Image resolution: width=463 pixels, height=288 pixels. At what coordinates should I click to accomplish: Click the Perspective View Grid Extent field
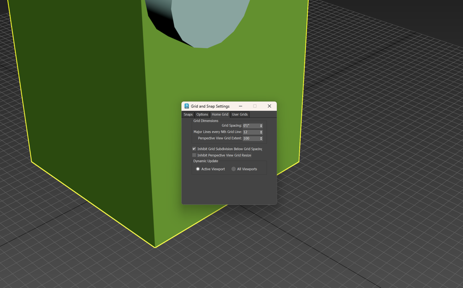[251, 138]
